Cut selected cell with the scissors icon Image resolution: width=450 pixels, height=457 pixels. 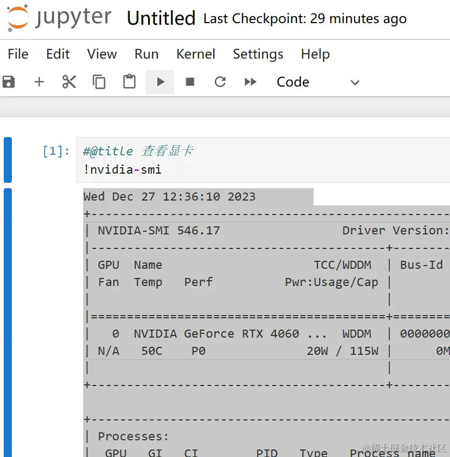69,82
